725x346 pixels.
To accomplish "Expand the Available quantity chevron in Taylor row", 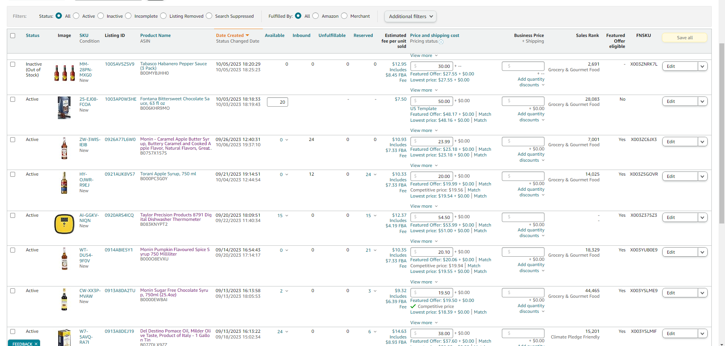I will point(287,216).
